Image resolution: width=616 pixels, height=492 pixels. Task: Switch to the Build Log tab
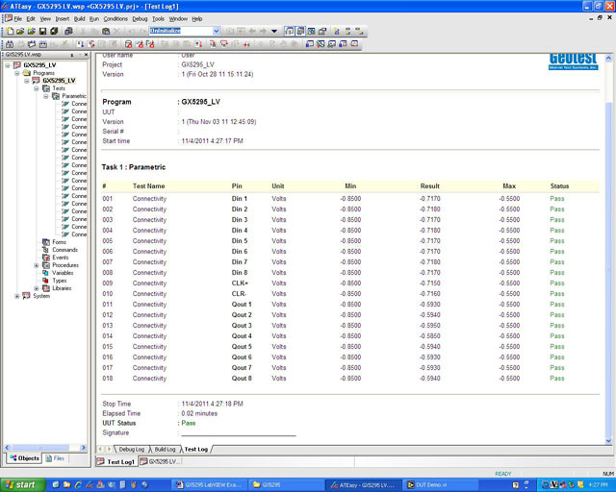point(165,449)
